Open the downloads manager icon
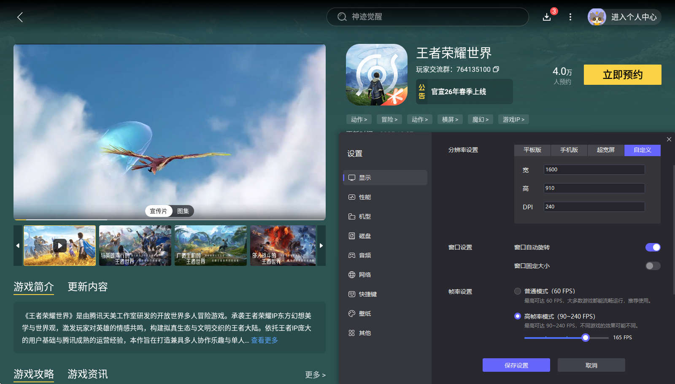Viewport: 675px width, 384px height. pyautogui.click(x=547, y=17)
